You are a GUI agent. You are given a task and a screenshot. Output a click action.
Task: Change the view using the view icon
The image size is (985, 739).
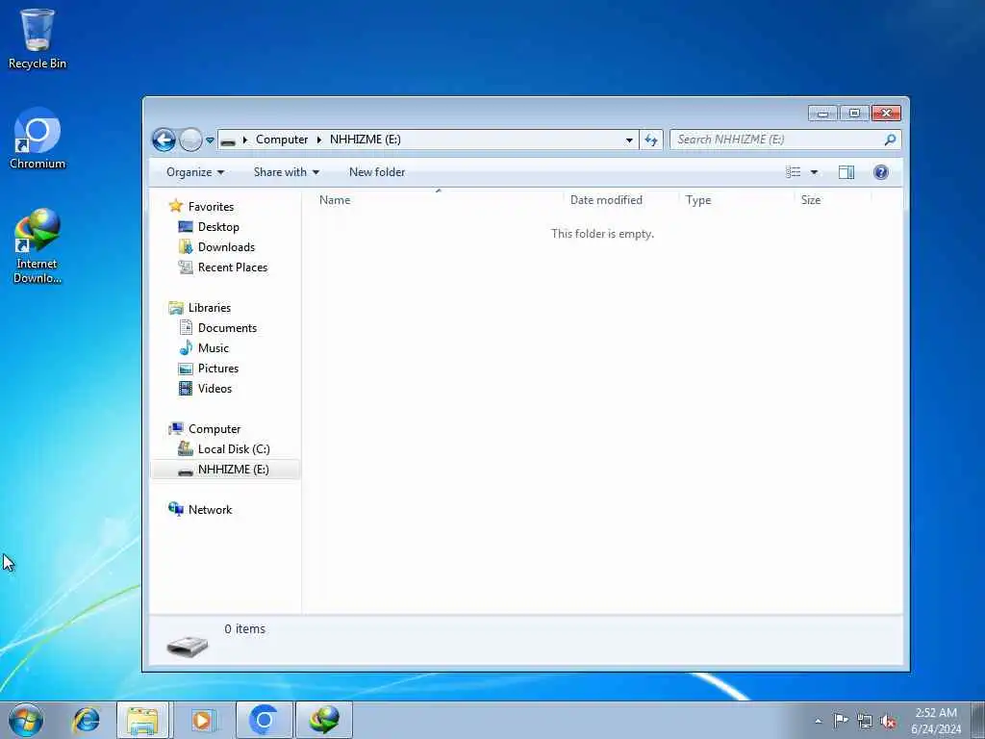pos(794,172)
